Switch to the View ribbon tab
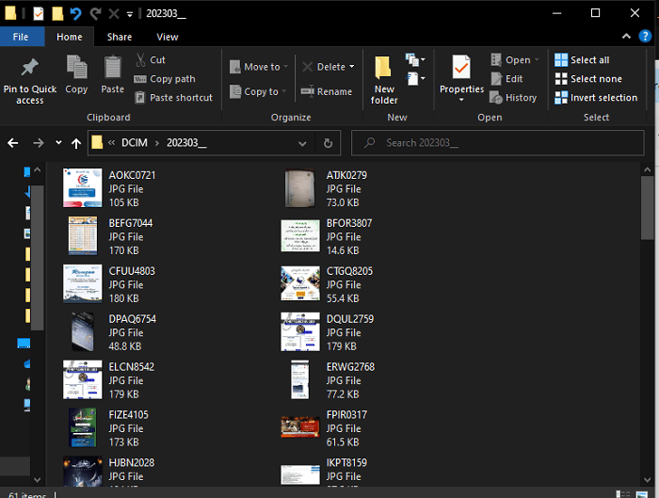The height and width of the screenshot is (498, 659). [168, 37]
